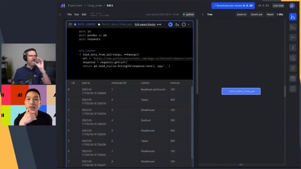Click the response = requests.get(url) code line

105,62
